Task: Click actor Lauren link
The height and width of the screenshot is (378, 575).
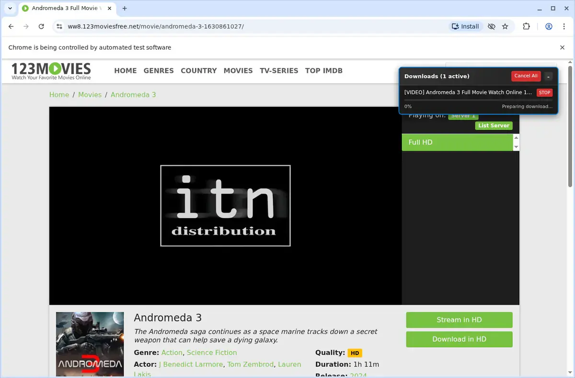Action: [x=289, y=365]
